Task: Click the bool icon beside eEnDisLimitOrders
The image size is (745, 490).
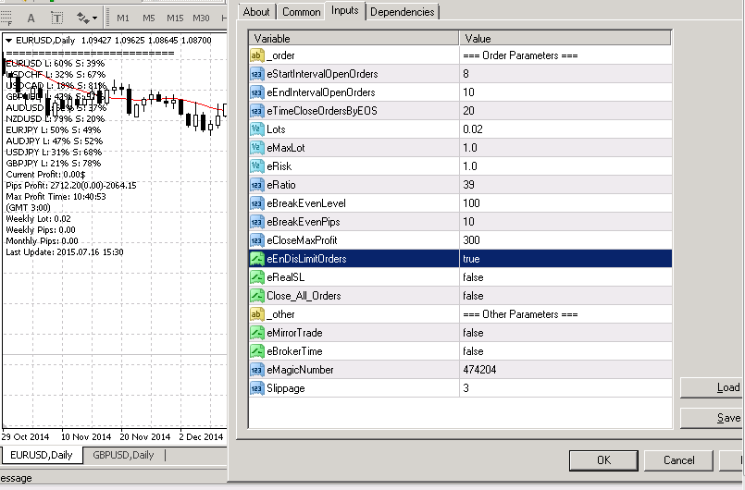Action: [256, 259]
